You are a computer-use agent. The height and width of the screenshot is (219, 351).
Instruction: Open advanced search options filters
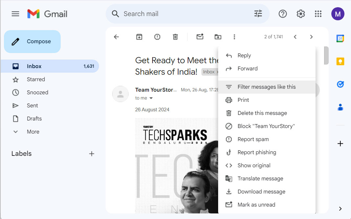pos(258,13)
